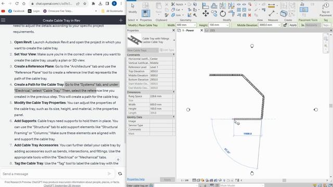Click the Revit drawing area horizontal scrollbar
Image resolution: width=333 pixels, height=187 pixels.
pos(284,180)
